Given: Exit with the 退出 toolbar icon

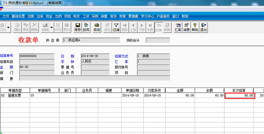Looking at the screenshot, I should click(203, 27).
